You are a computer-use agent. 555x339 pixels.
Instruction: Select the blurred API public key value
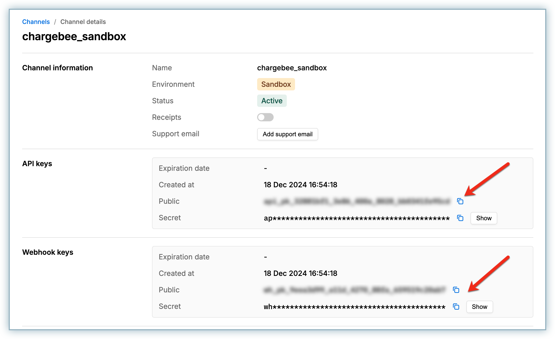(357, 201)
